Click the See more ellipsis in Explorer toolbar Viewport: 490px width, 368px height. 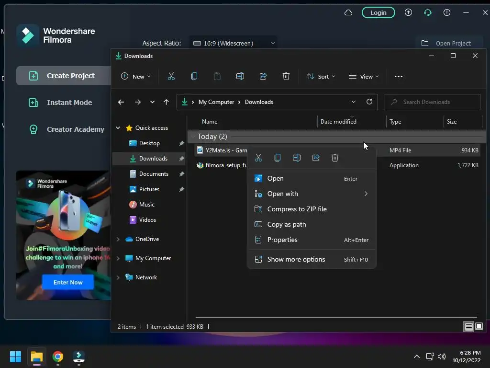point(399,76)
